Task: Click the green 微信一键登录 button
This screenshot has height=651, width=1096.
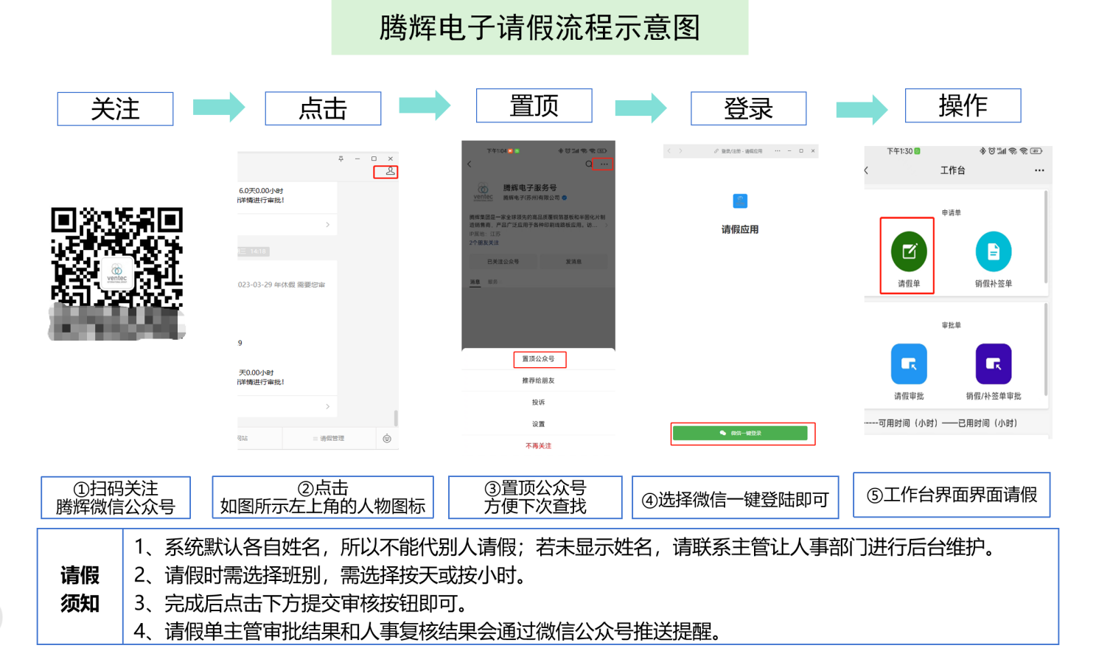Action: click(740, 434)
